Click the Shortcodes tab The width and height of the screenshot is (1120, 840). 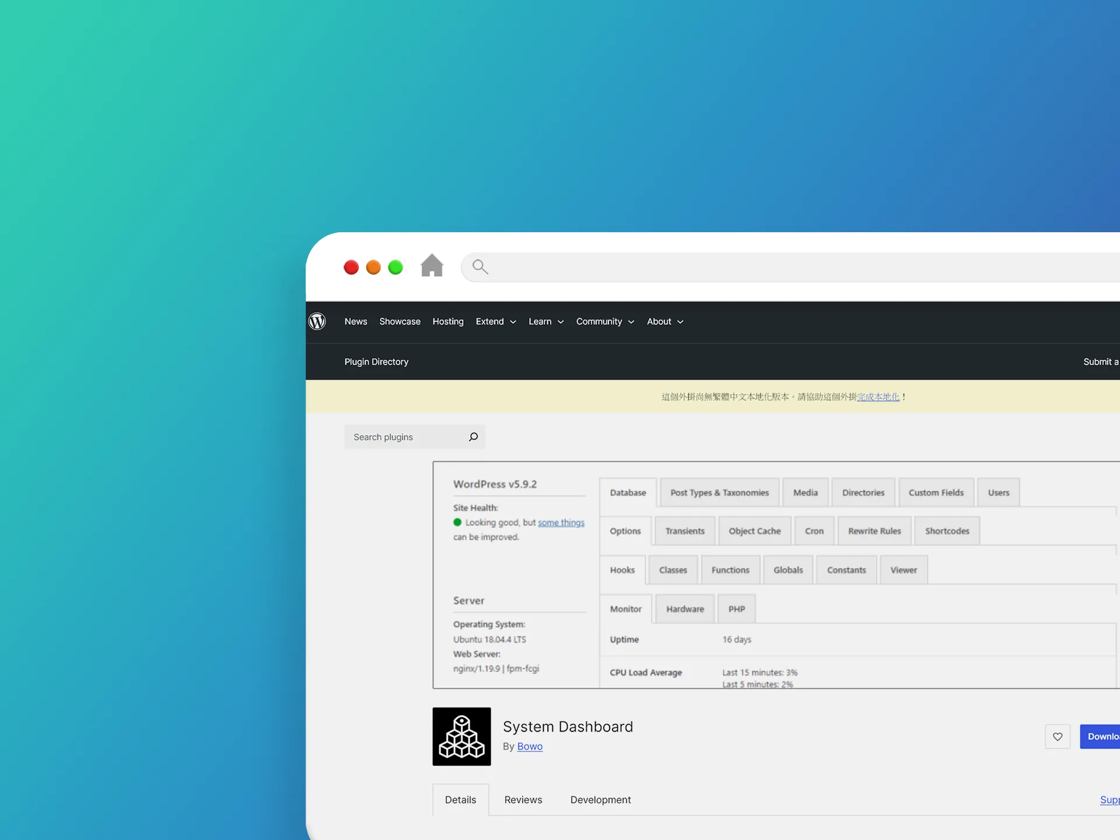click(947, 531)
